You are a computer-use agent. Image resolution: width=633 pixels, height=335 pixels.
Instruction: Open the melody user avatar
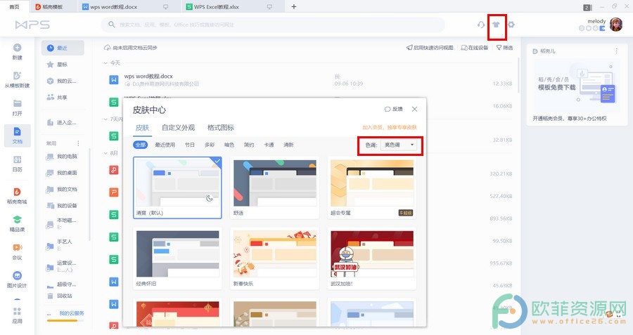615,25
